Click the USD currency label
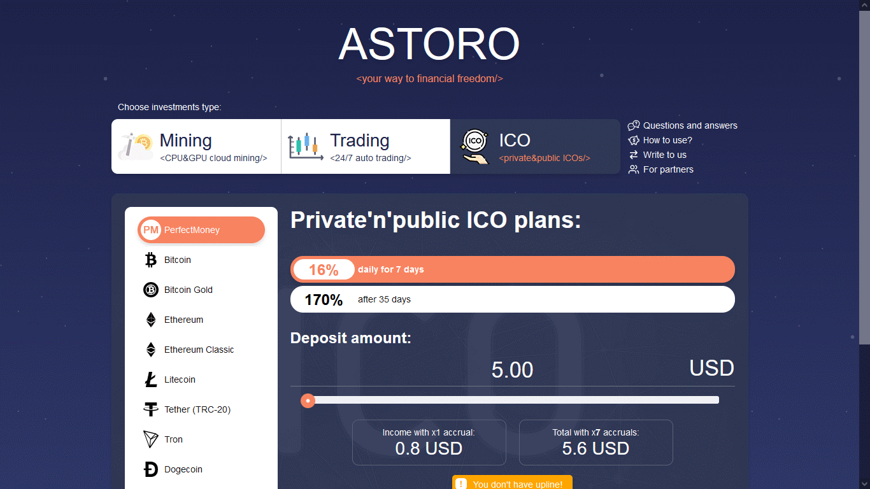 pos(711,368)
